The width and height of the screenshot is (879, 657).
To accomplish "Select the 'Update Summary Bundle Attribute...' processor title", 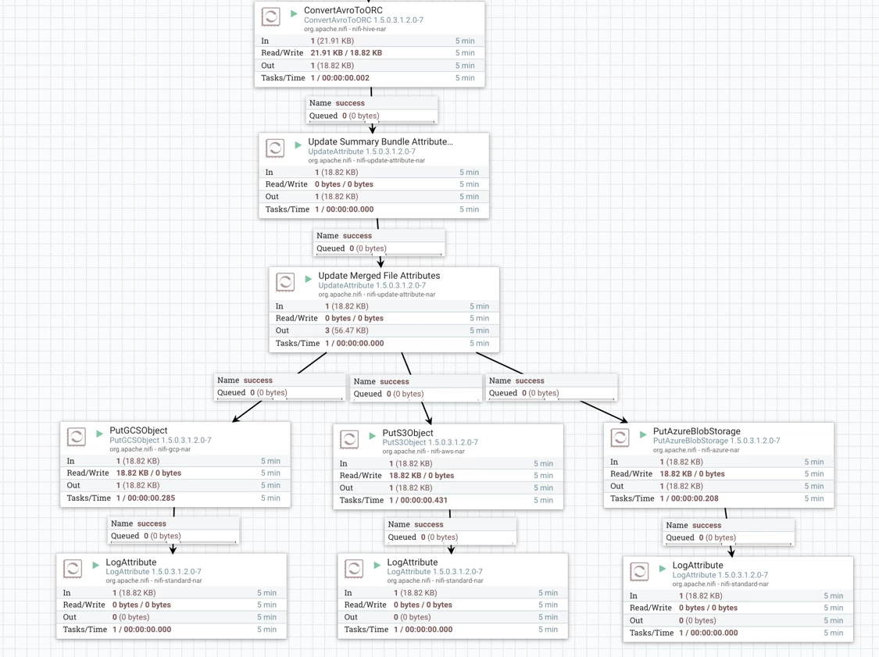I will click(381, 142).
